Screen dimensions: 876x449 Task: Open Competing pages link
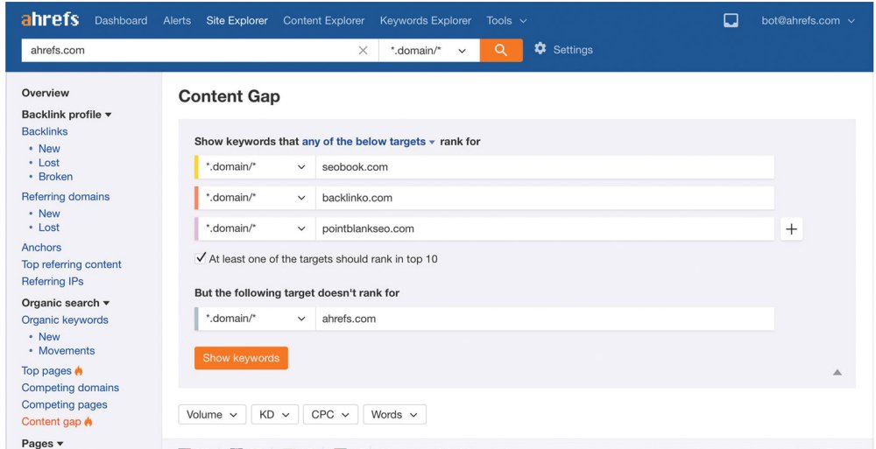(64, 405)
